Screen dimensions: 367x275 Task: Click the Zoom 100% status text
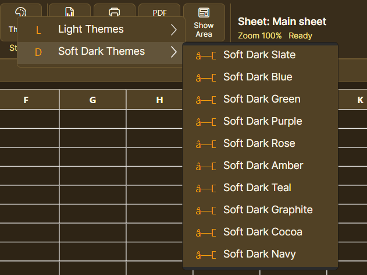pyautogui.click(x=259, y=36)
